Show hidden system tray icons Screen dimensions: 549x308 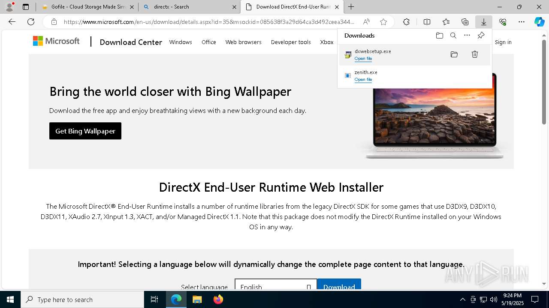pyautogui.click(x=462, y=299)
